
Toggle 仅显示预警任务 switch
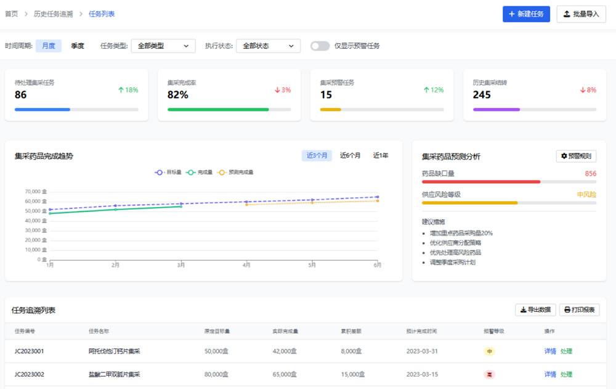[x=320, y=46]
